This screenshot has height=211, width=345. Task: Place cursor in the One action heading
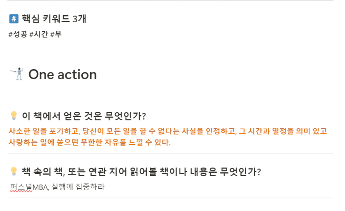pos(63,75)
